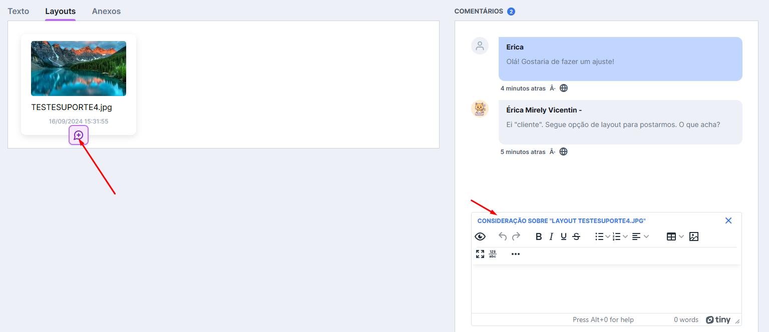Open the numbered list style dropdown

pyautogui.click(x=625, y=236)
